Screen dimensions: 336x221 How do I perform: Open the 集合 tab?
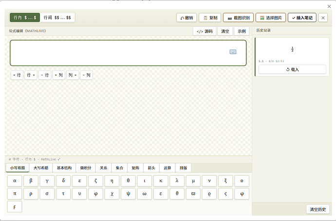point(119,168)
